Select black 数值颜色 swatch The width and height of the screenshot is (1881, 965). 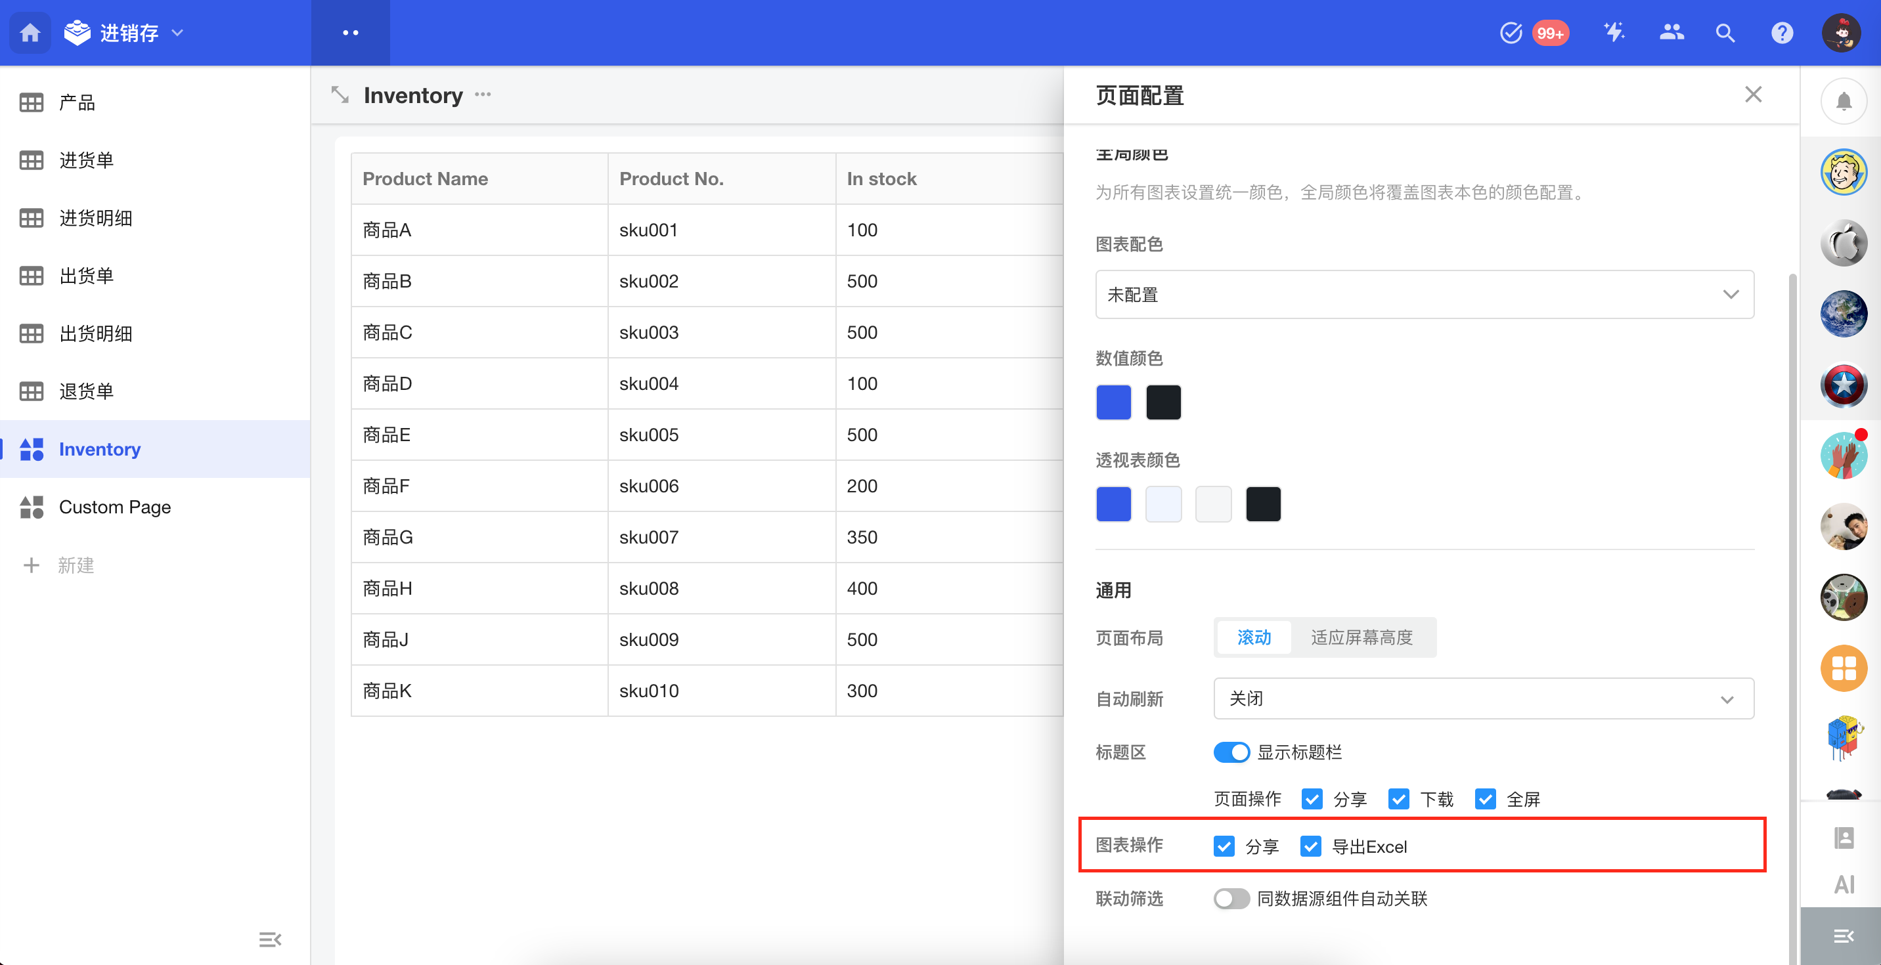pyautogui.click(x=1163, y=402)
